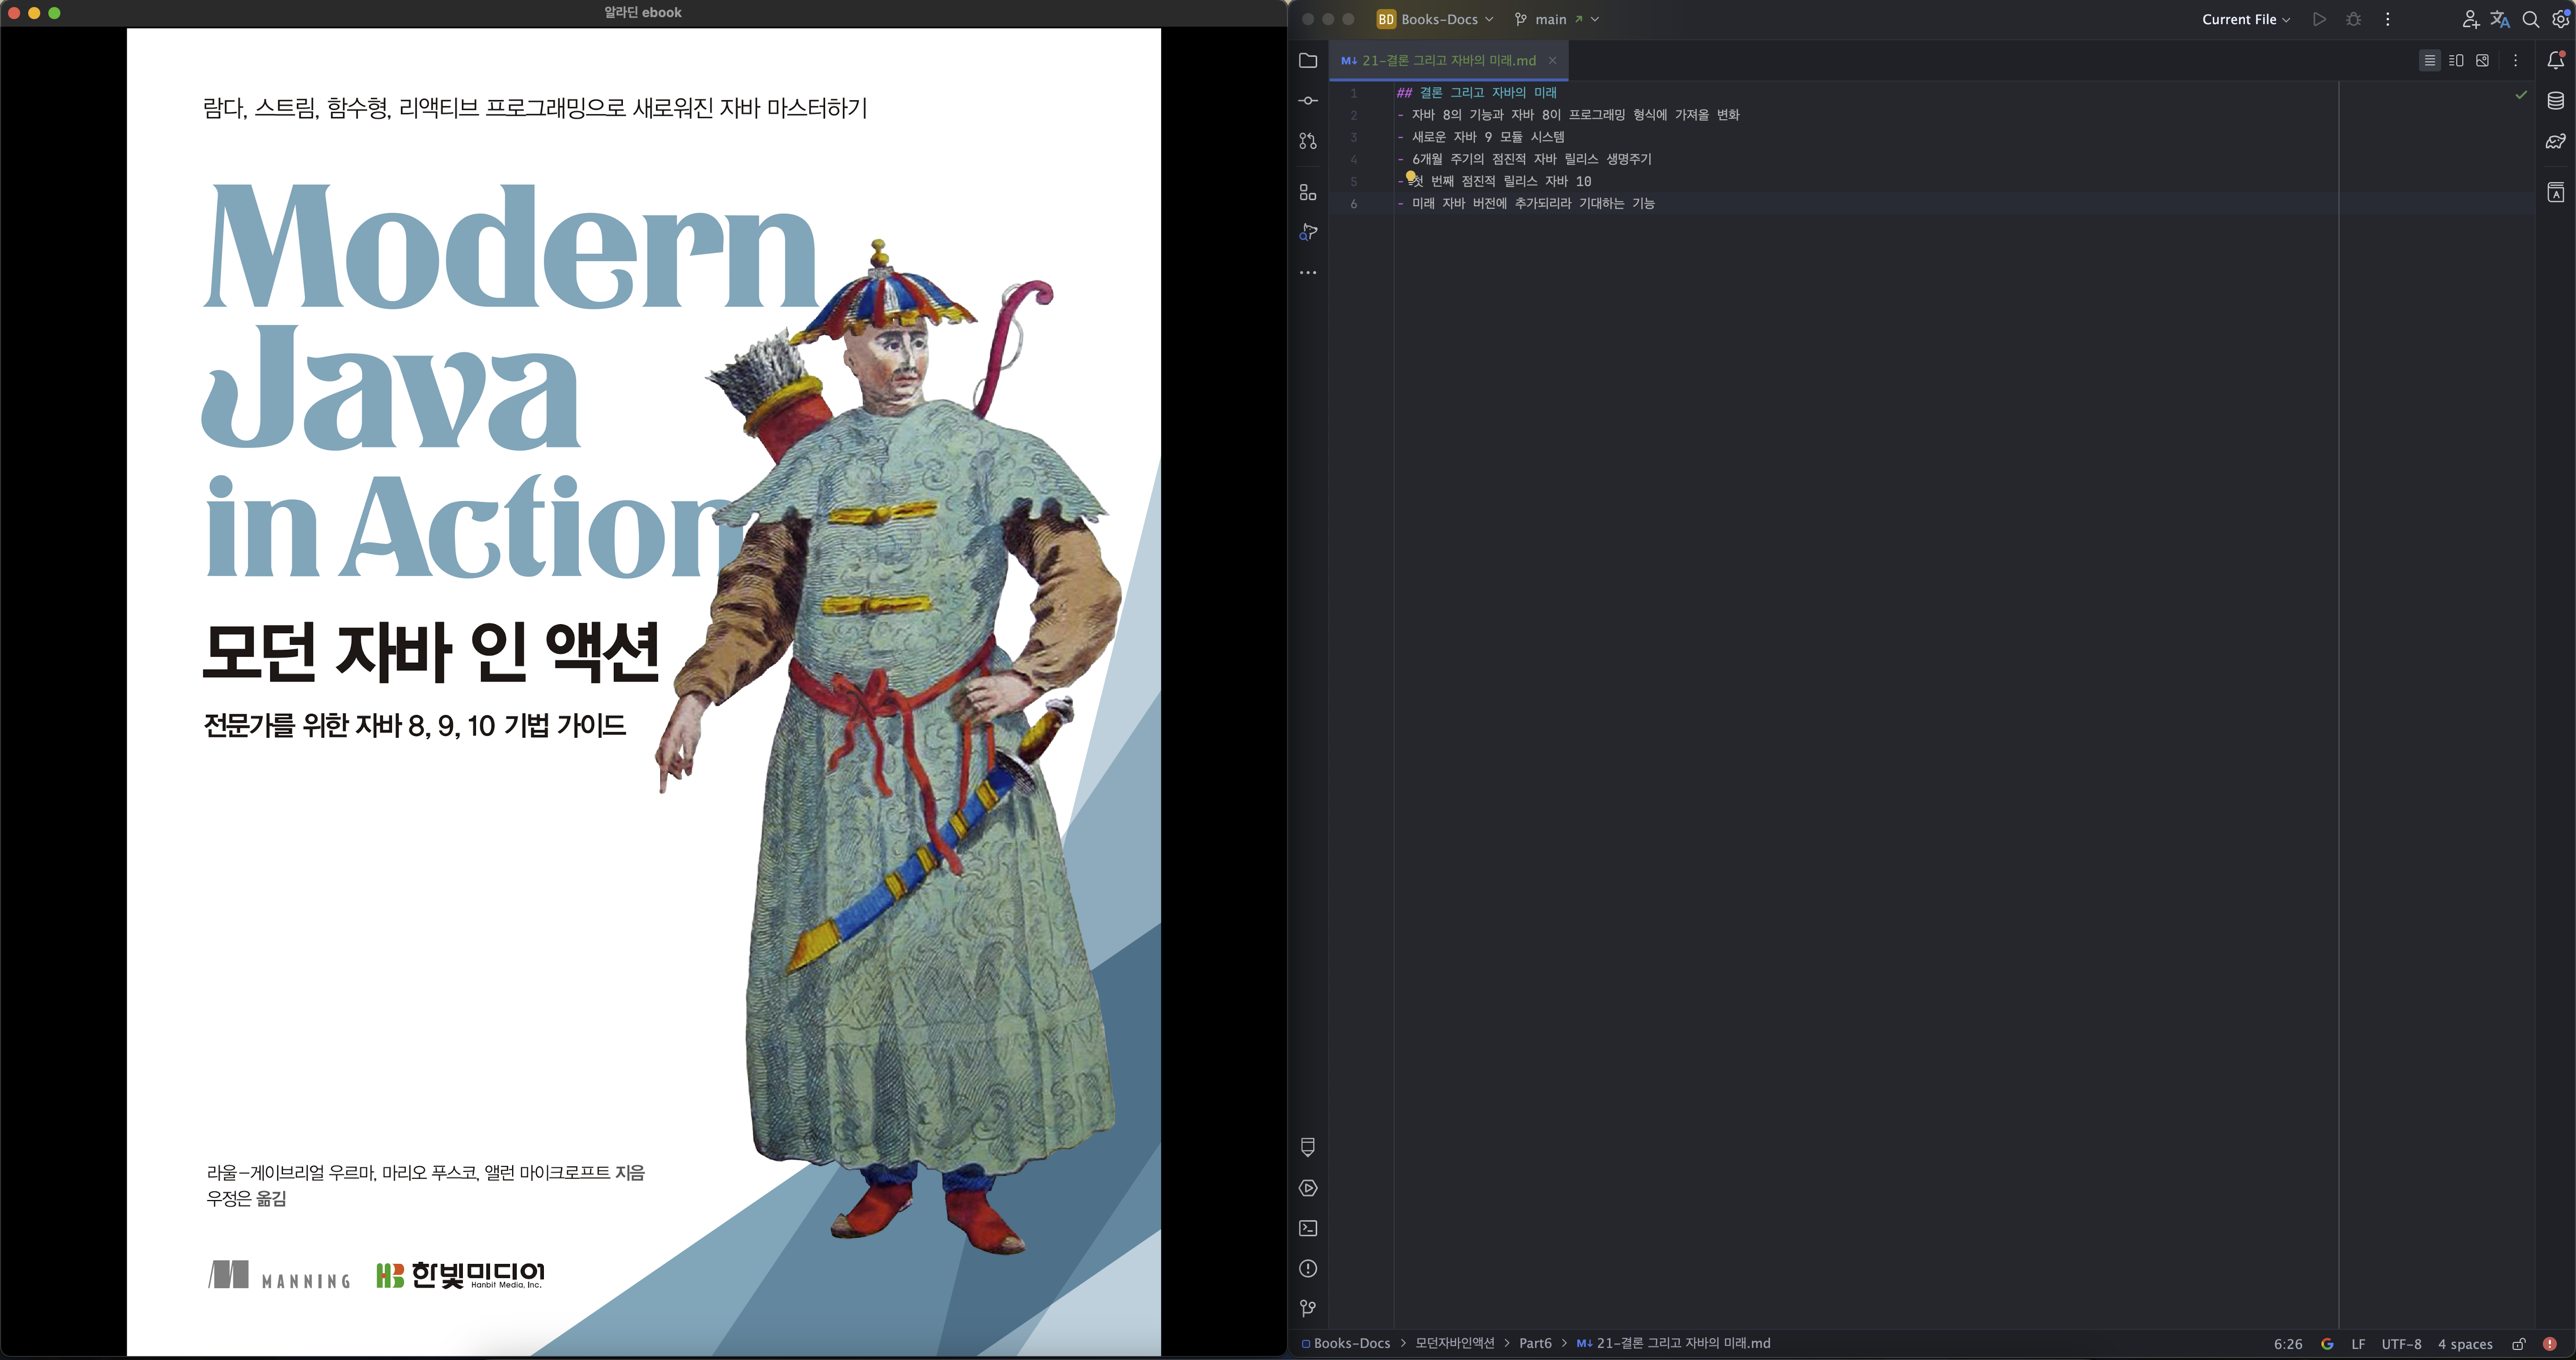
Task: Open the Pull Requests tool window
Action: point(1307,141)
